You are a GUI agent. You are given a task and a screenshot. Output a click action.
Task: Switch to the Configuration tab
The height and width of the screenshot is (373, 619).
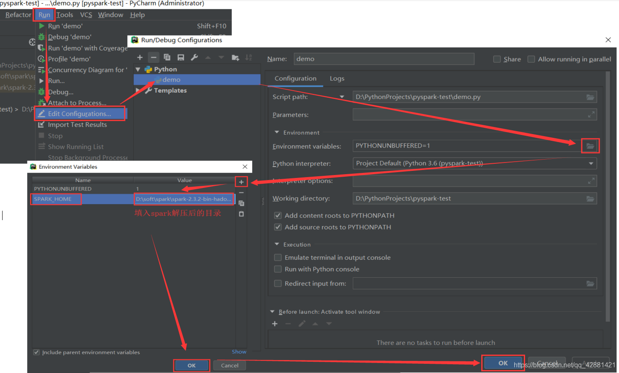pos(296,79)
